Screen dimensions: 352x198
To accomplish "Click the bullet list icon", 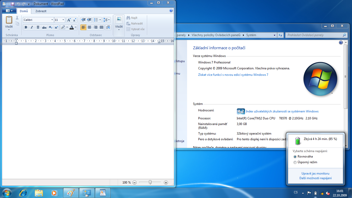I will point(96,20).
